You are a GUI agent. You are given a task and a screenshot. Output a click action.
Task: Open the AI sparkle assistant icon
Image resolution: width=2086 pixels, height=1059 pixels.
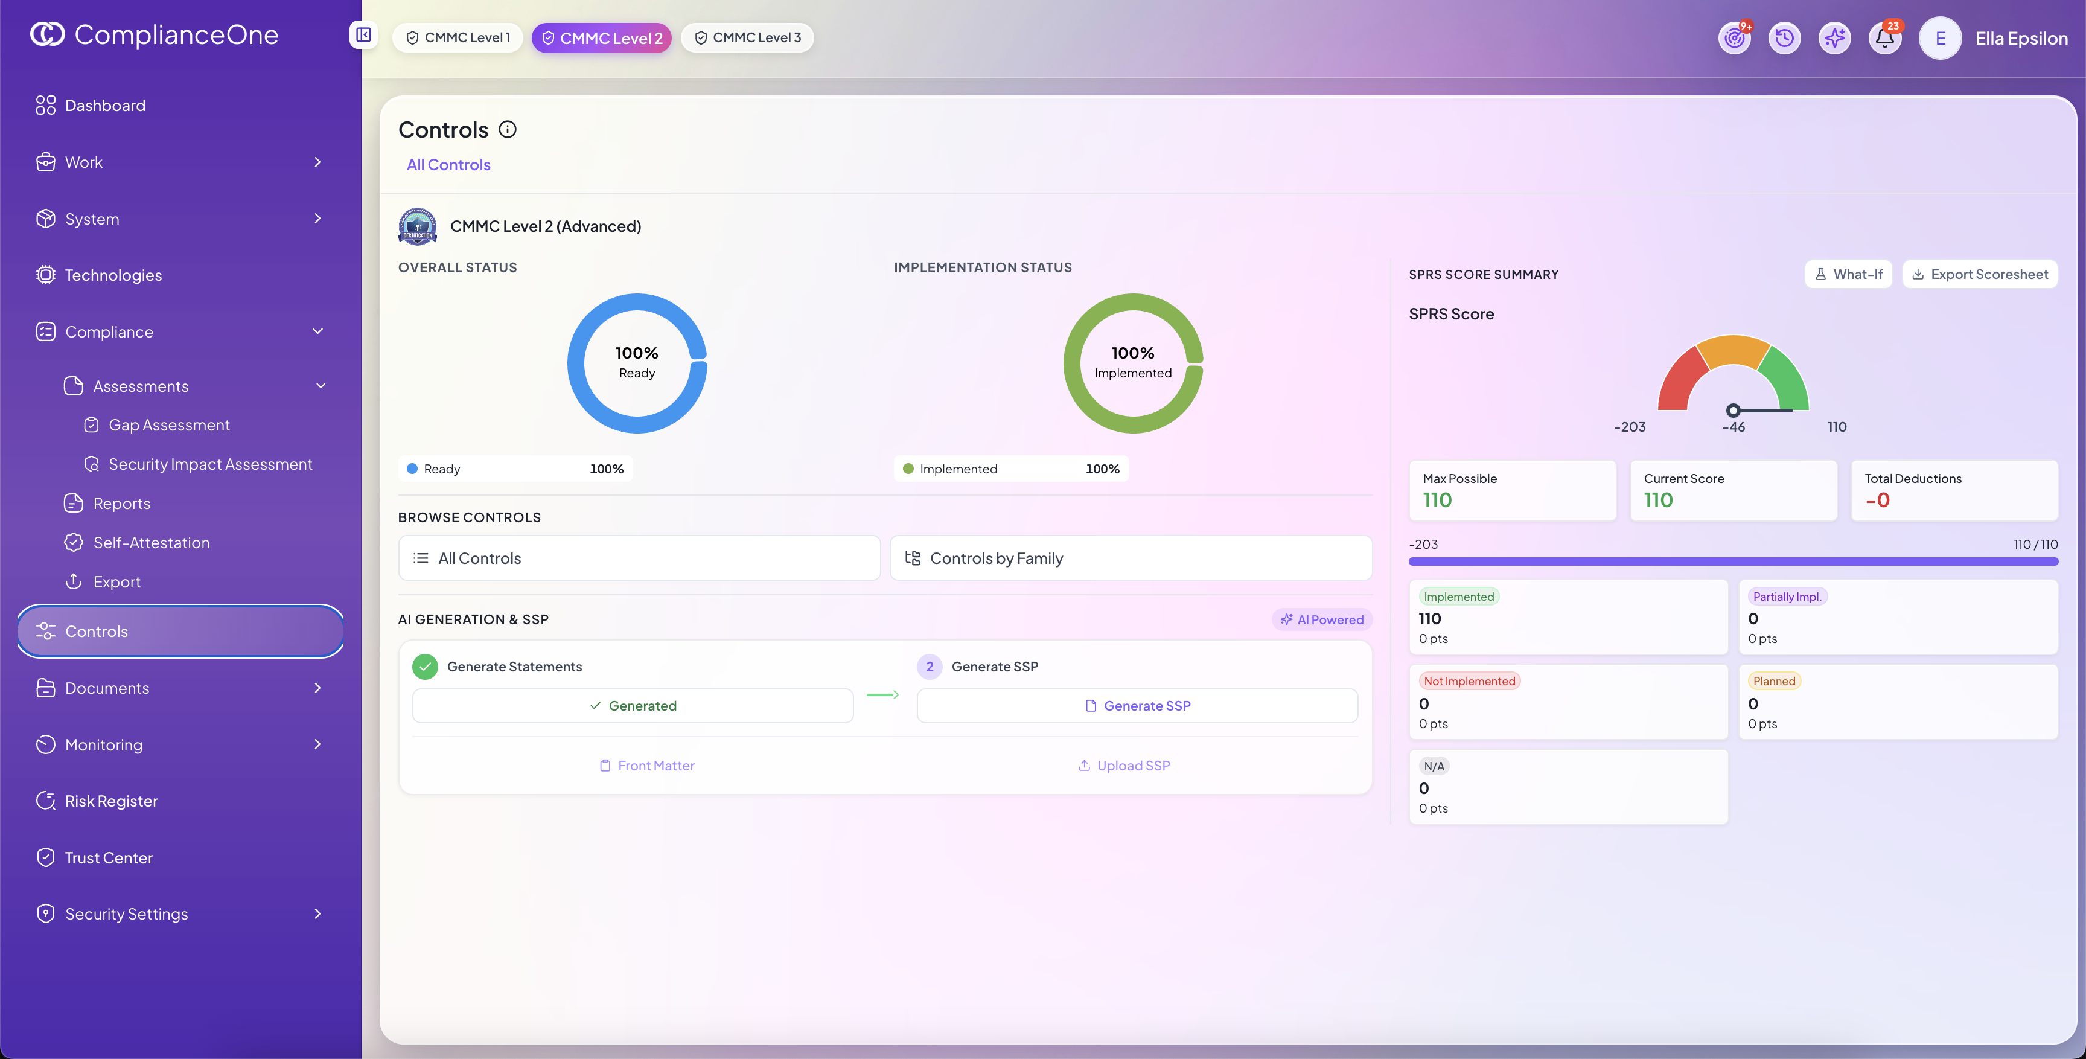[x=1835, y=37]
